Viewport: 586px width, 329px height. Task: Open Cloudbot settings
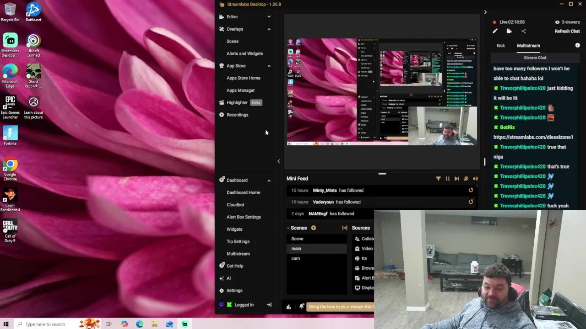pyautogui.click(x=235, y=205)
